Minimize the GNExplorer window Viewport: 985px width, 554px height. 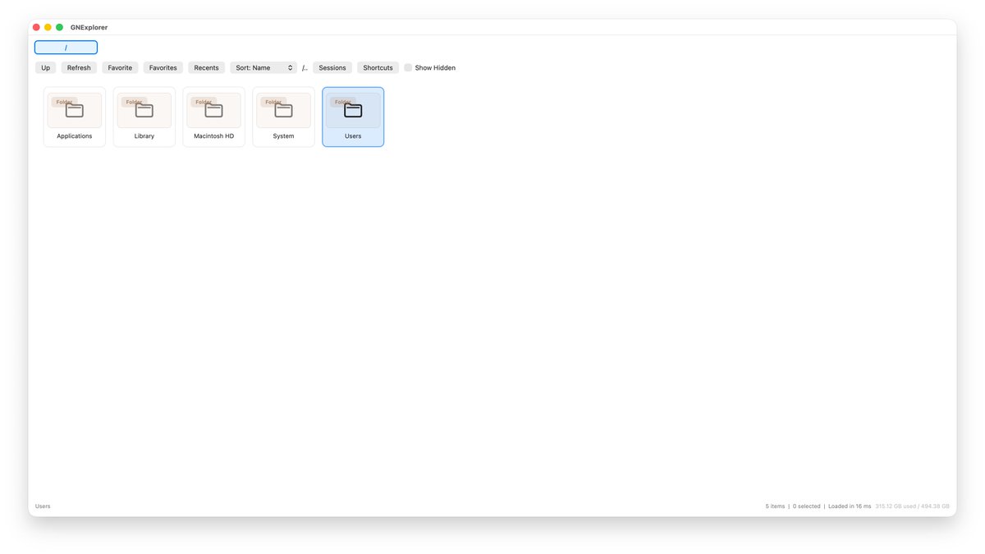(x=48, y=27)
